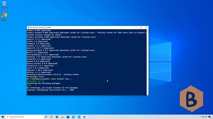The width and height of the screenshot is (213, 119).
Task: Click the green '7zip' package name line
Action: [x=29, y=85]
